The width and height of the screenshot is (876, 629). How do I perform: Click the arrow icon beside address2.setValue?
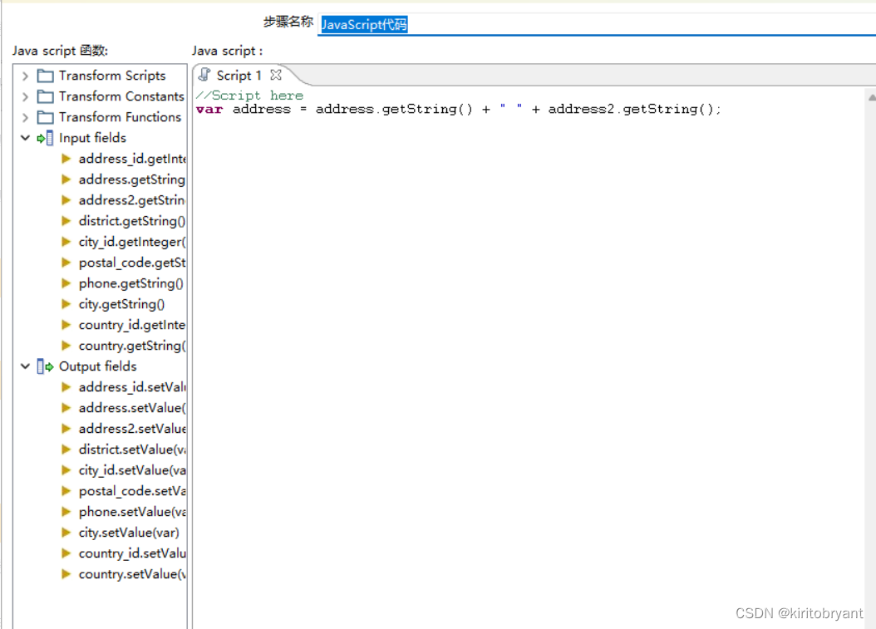point(66,429)
